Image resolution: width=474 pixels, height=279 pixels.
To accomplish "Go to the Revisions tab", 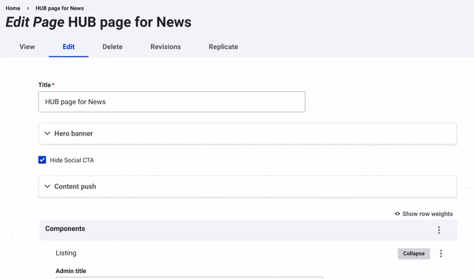I will click(166, 47).
